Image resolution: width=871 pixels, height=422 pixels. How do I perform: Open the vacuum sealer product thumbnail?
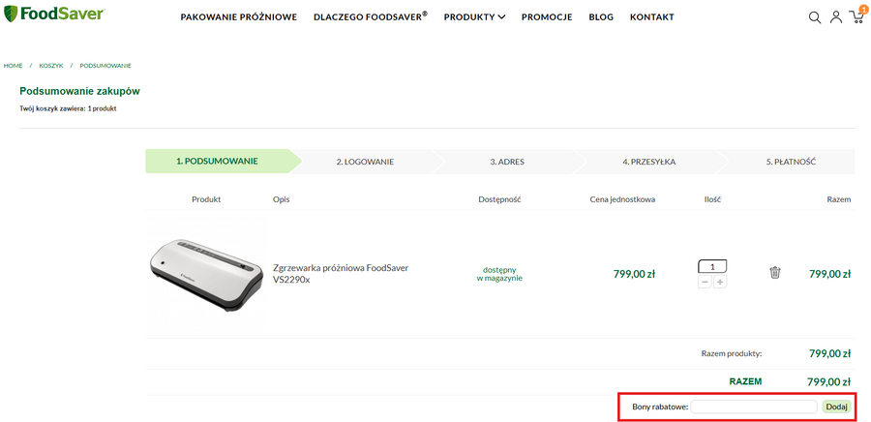204,274
